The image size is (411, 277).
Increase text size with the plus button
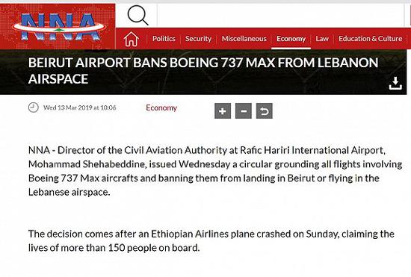[223, 111]
